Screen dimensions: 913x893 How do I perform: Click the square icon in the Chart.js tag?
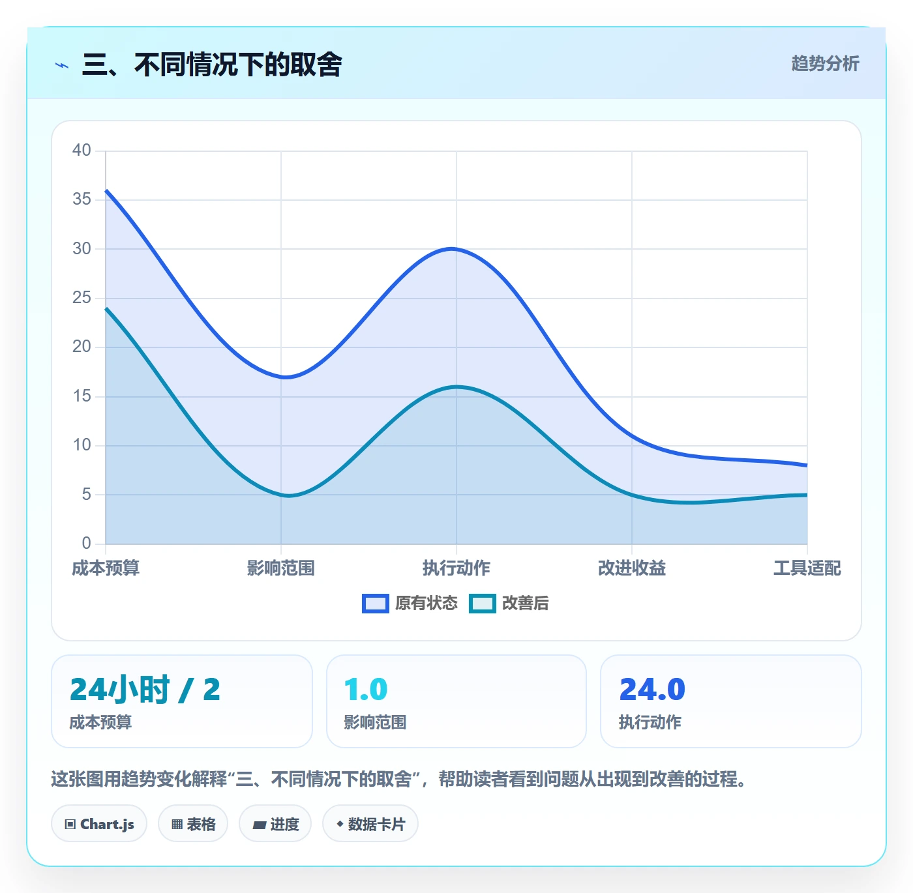click(x=70, y=825)
